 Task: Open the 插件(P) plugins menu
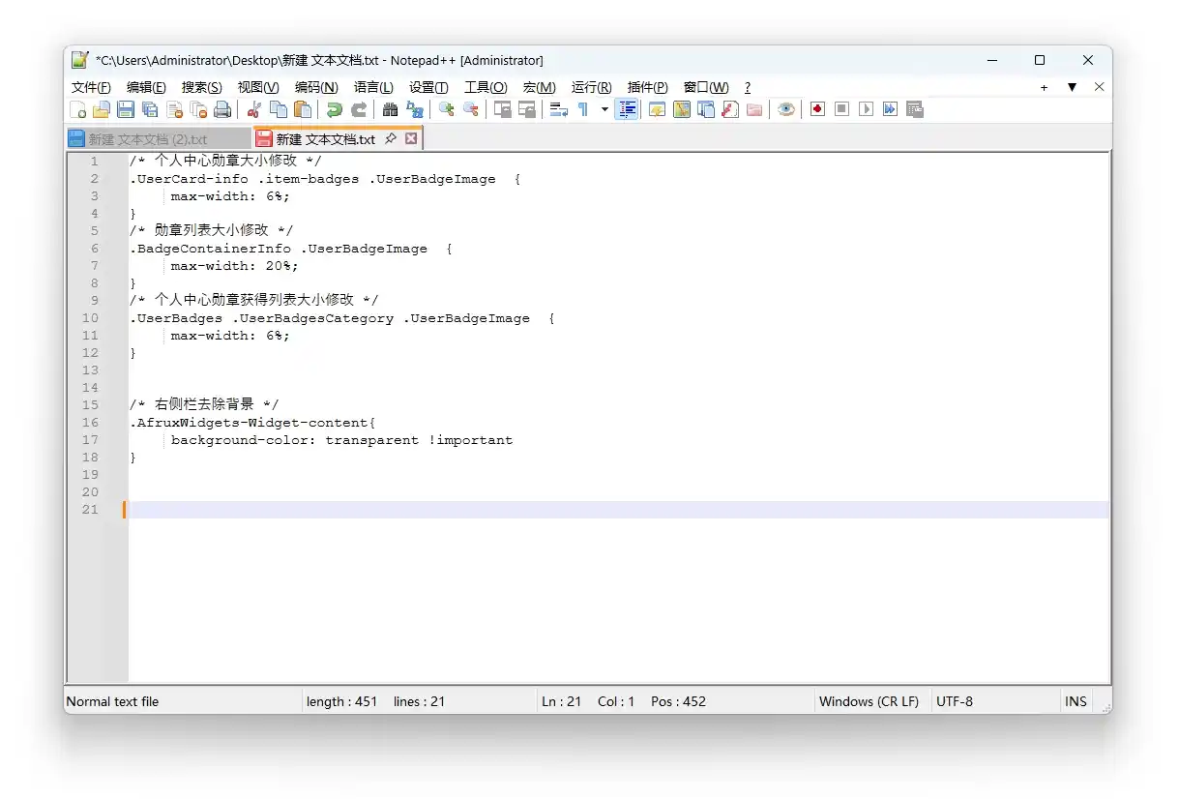(647, 87)
